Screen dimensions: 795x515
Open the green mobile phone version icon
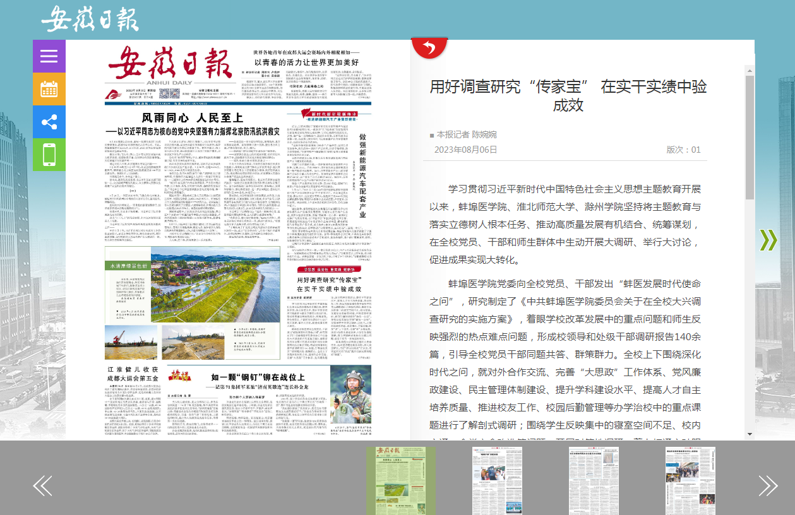point(49,155)
